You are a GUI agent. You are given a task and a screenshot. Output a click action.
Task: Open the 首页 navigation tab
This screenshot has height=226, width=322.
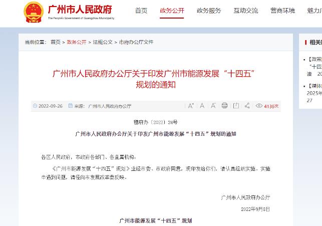pyautogui.click(x=141, y=11)
